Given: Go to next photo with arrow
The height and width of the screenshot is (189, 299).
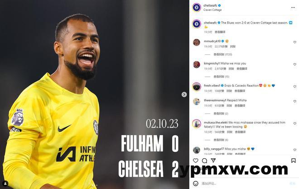Looking at the screenshot, I should 184,94.
